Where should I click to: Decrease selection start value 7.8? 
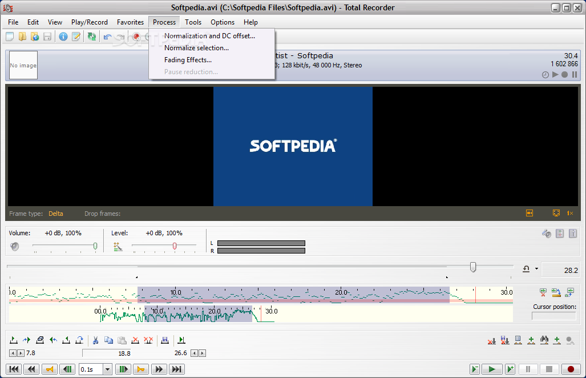point(13,353)
